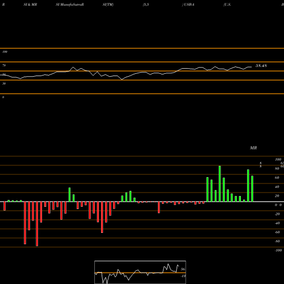Click the "SI(TM)" header label
The width and height of the screenshot is (284, 284).
[108, 5]
